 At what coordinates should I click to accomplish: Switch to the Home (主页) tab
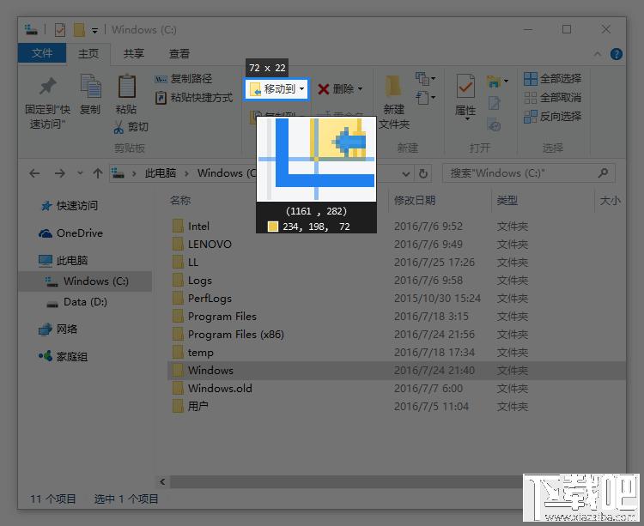[88, 54]
